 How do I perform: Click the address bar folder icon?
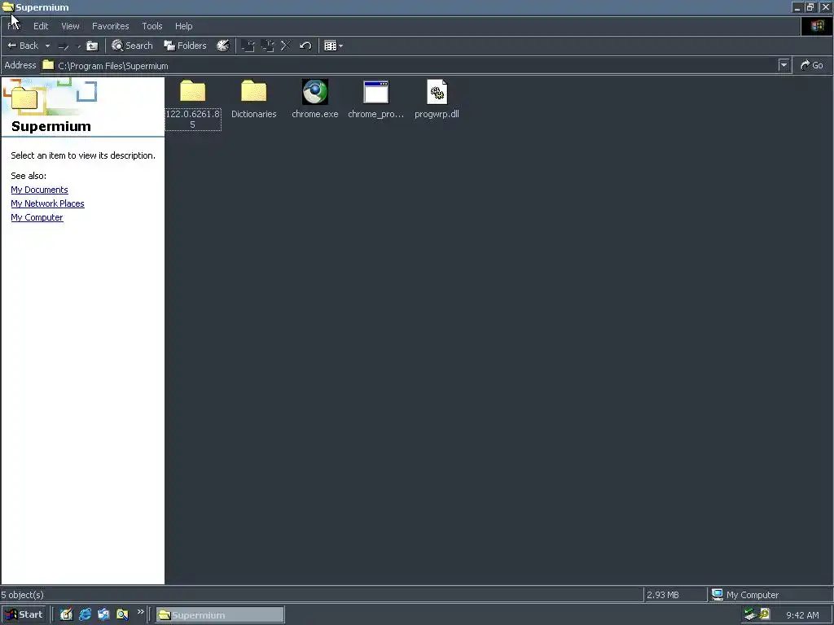48,65
